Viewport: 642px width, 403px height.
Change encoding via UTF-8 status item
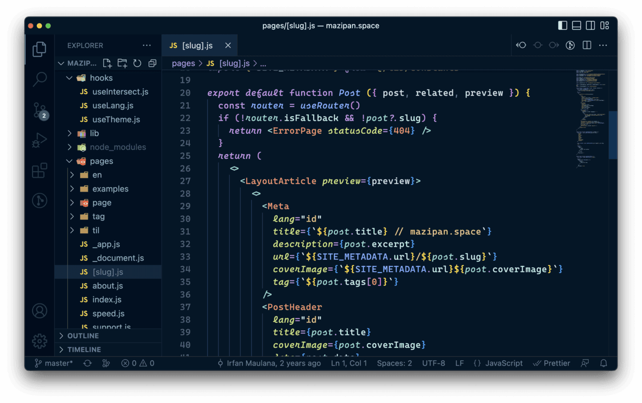tap(433, 363)
